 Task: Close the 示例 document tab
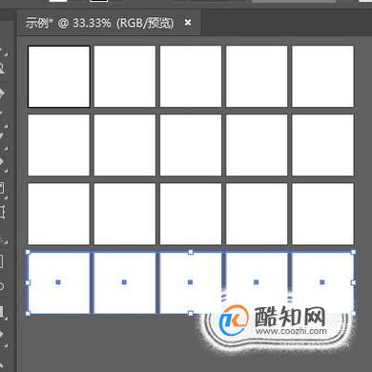pos(188,23)
